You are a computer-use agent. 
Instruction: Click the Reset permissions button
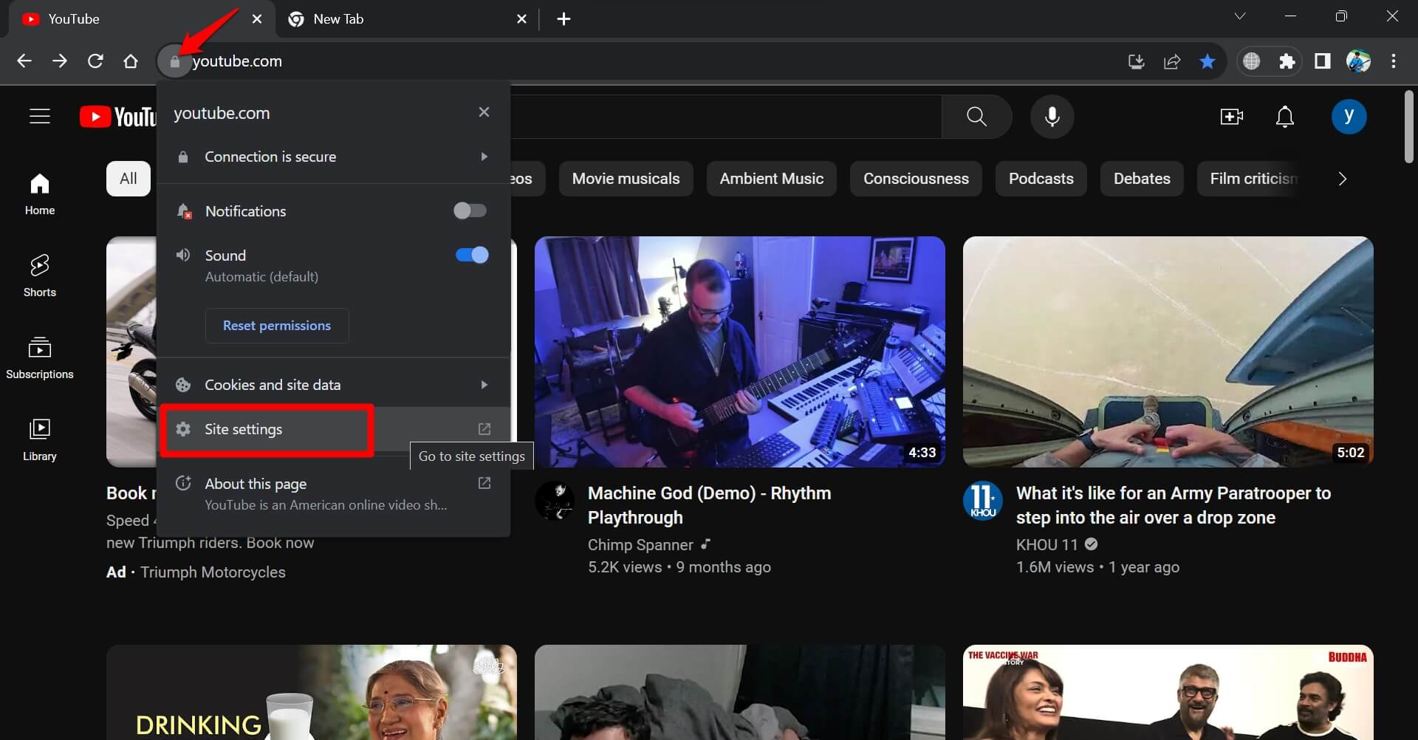[x=277, y=325]
